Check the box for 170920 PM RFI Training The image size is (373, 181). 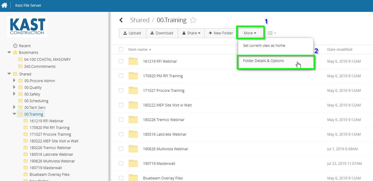[121, 76]
